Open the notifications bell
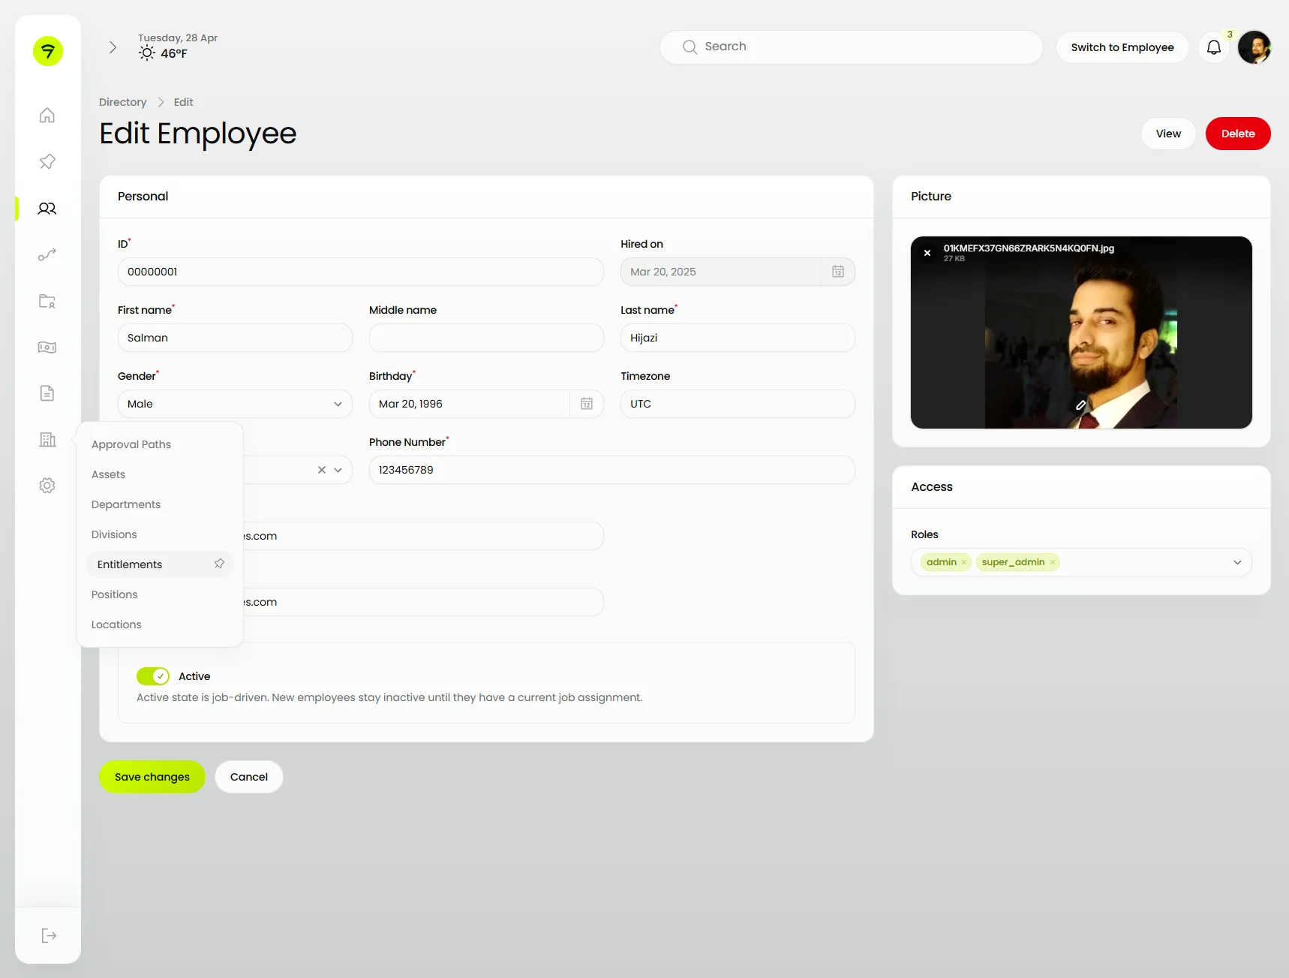1289x978 pixels. tap(1213, 47)
